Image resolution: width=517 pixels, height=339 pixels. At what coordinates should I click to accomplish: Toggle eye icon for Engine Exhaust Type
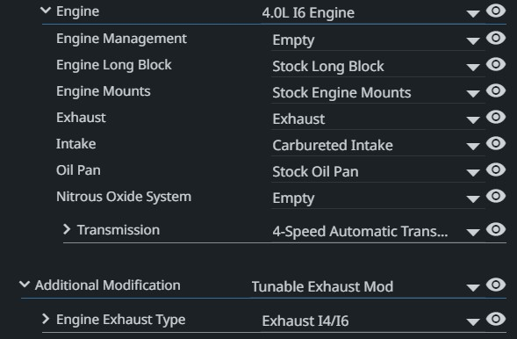click(x=496, y=319)
